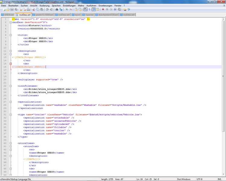Image resolution: width=226 pixels, height=181 pixels.
Task: Collapse the specializations block on line 27
Action: 11,102
